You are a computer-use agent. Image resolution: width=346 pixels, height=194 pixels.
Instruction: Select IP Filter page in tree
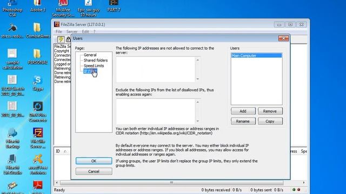click(90, 71)
